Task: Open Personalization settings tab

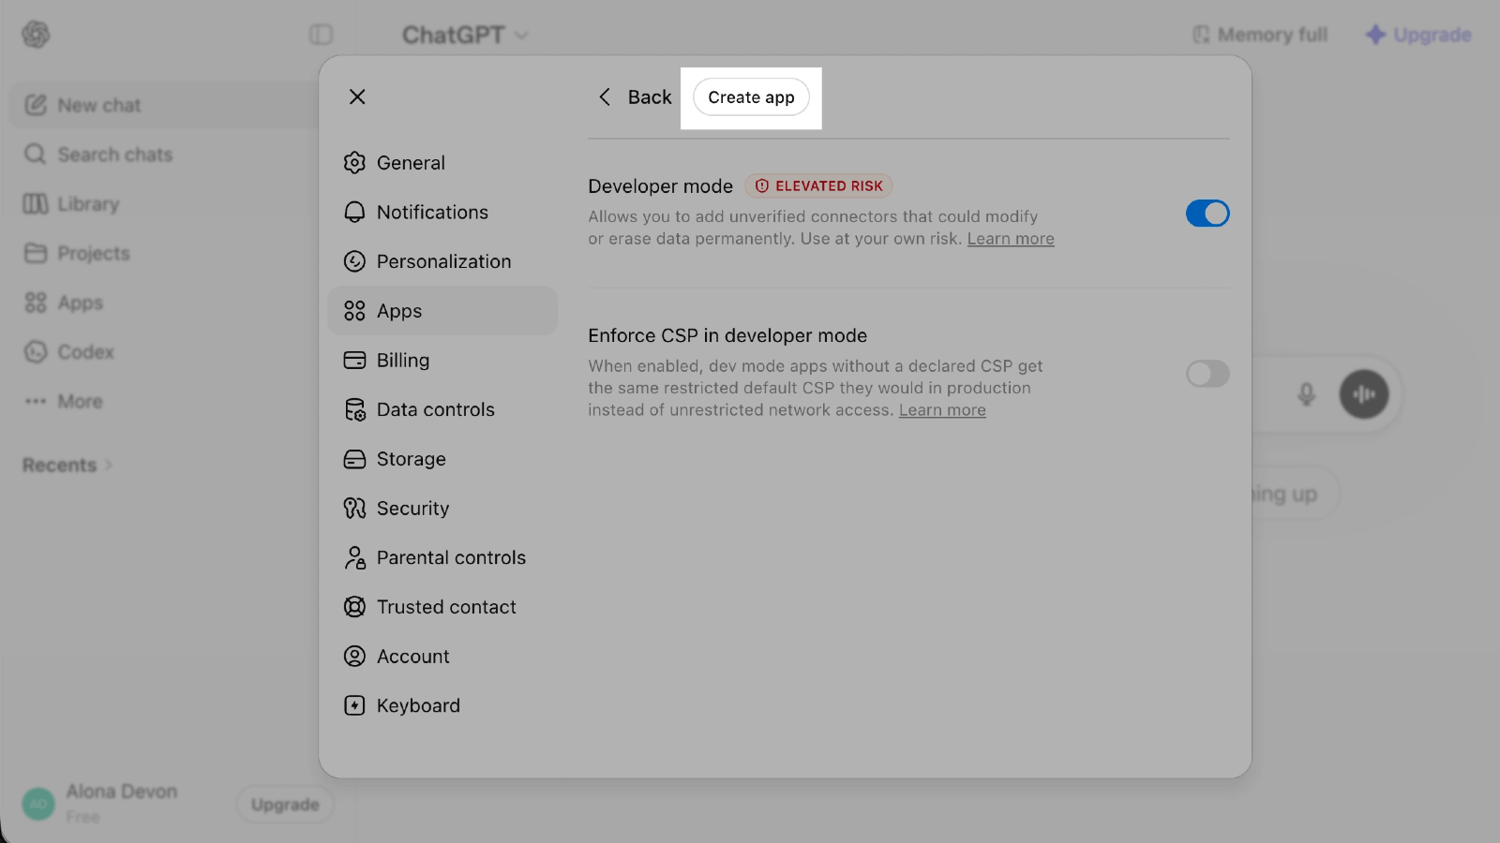Action: tap(442, 261)
